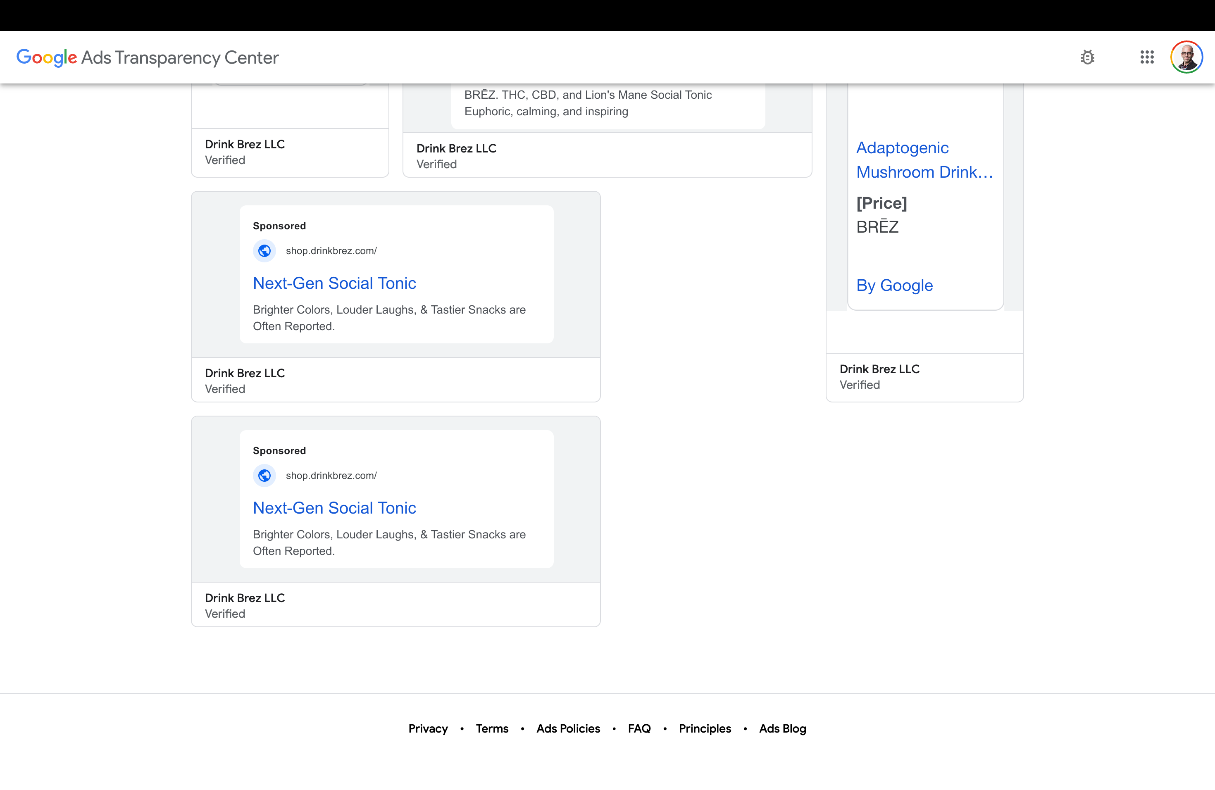Open the user account profile avatar
The image size is (1215, 790).
pyautogui.click(x=1186, y=57)
